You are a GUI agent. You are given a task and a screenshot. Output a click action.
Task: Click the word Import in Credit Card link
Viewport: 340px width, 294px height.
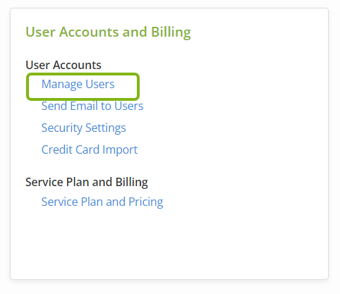coord(120,150)
